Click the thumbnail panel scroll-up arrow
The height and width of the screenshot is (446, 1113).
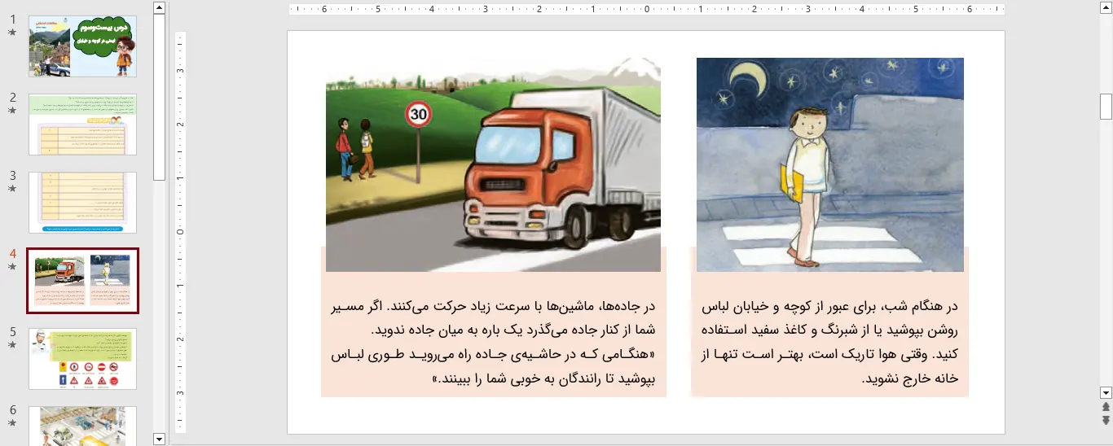click(x=159, y=8)
